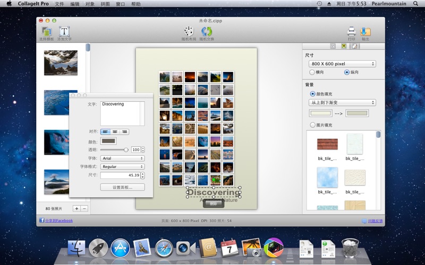Screen dimensions: 425x265
Task: Click the 选择模板 template icon
Action: click(46, 32)
